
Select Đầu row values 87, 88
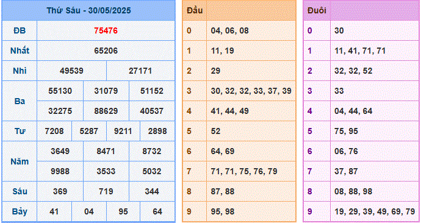(222, 191)
